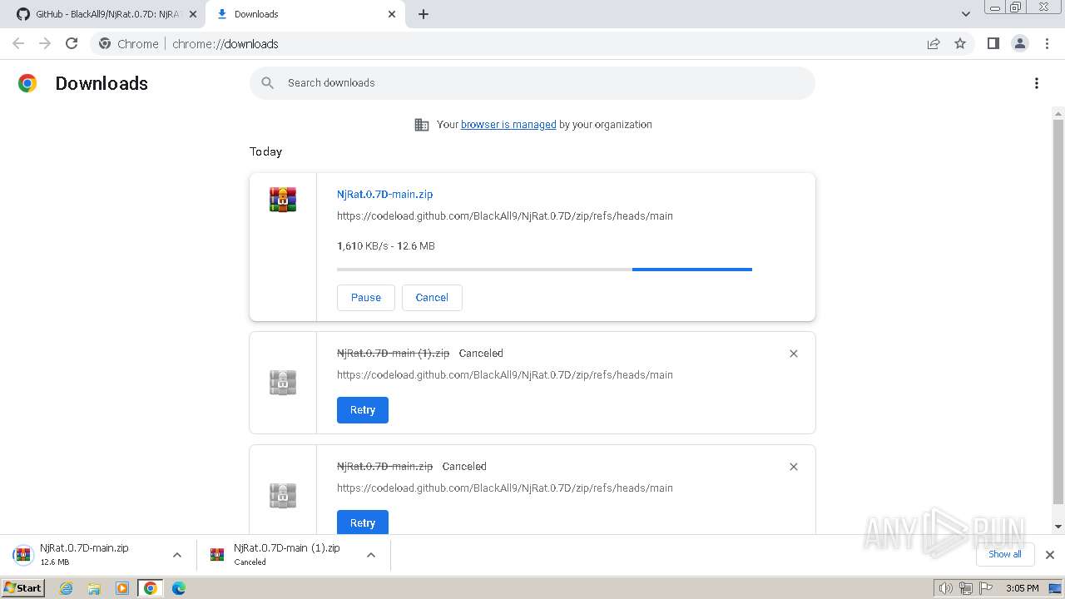Click the download progress bar
This screenshot has width=1065, height=599.
pyautogui.click(x=544, y=270)
